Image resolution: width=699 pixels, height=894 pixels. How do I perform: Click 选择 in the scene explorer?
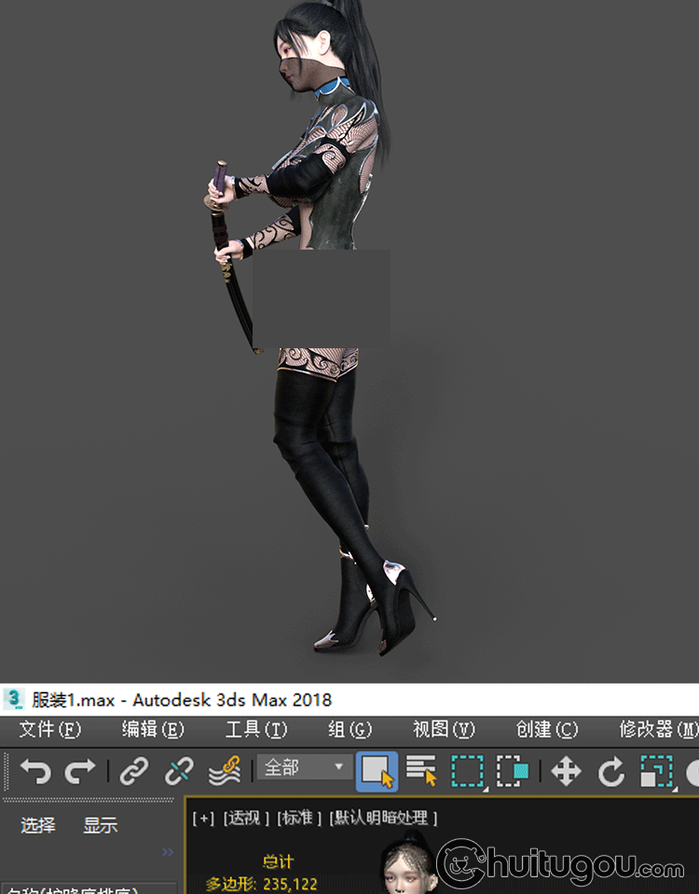click(38, 825)
